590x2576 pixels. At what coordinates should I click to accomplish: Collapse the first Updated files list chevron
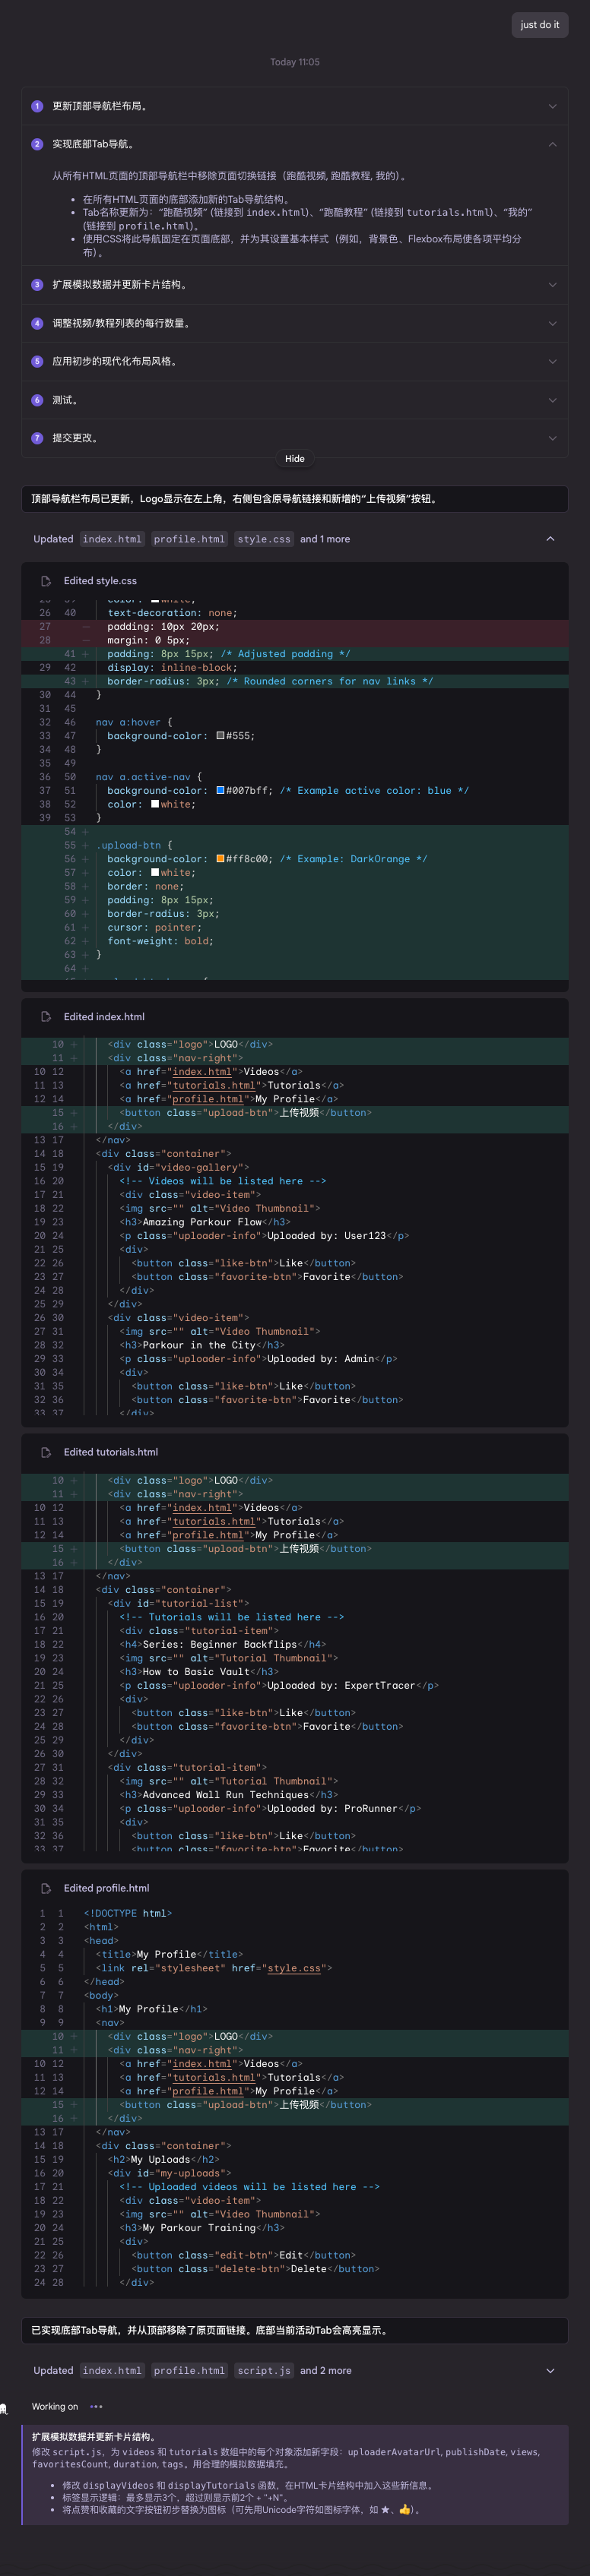tap(550, 539)
